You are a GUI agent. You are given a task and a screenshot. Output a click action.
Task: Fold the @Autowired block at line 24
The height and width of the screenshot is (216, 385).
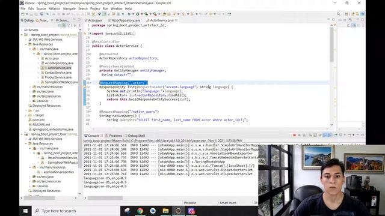click(91, 54)
